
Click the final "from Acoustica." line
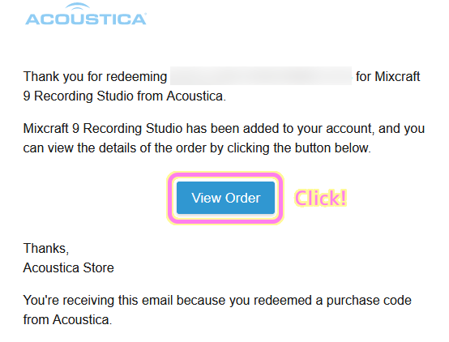(67, 319)
